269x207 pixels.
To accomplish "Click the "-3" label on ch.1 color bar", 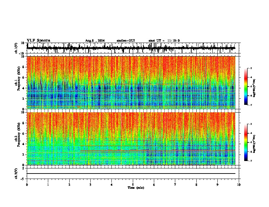I will [251, 68].
